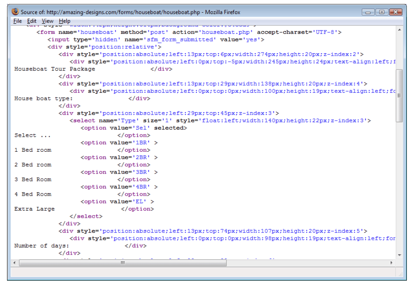Close the source viewer window
The height and width of the screenshot is (285, 413).
tap(395, 12)
